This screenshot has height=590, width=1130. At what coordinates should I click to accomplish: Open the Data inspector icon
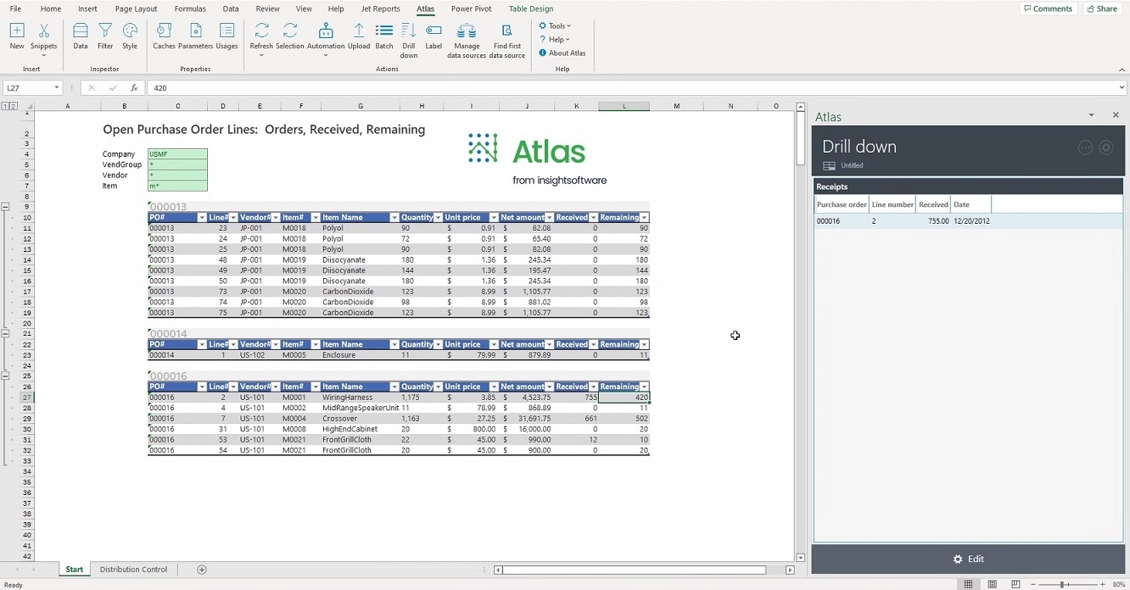(x=81, y=36)
